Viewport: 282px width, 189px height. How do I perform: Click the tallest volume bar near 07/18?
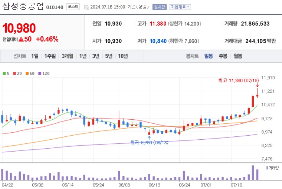(x=253, y=173)
